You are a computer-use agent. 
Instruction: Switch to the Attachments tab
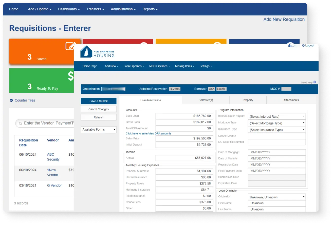(x=291, y=100)
